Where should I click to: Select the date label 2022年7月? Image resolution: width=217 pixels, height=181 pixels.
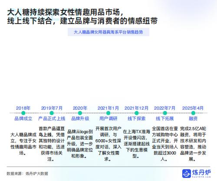point(164,108)
